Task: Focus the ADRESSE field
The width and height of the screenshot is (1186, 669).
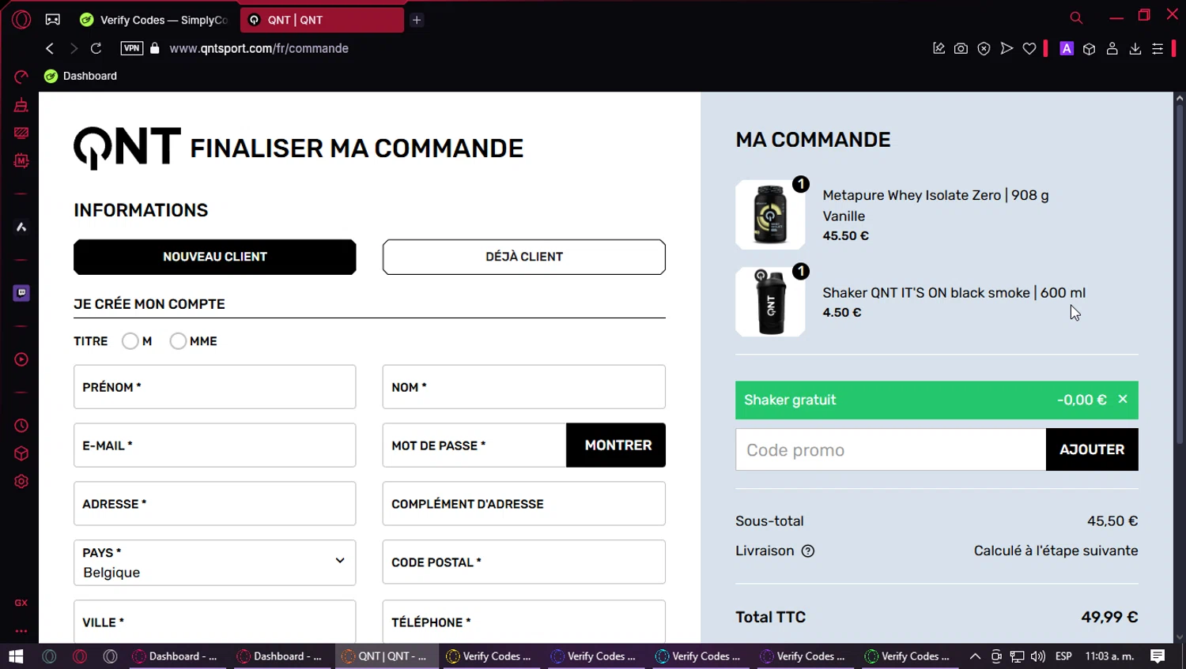Action: tap(215, 504)
